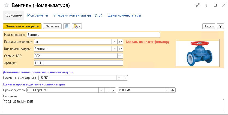The height and width of the screenshot is (115, 228).
Task: Open the three-dot window menu
Action: tap(207, 5)
